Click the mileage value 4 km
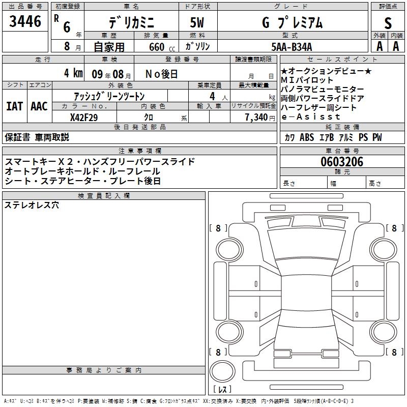The height and width of the screenshot is (407, 407). coord(73,73)
